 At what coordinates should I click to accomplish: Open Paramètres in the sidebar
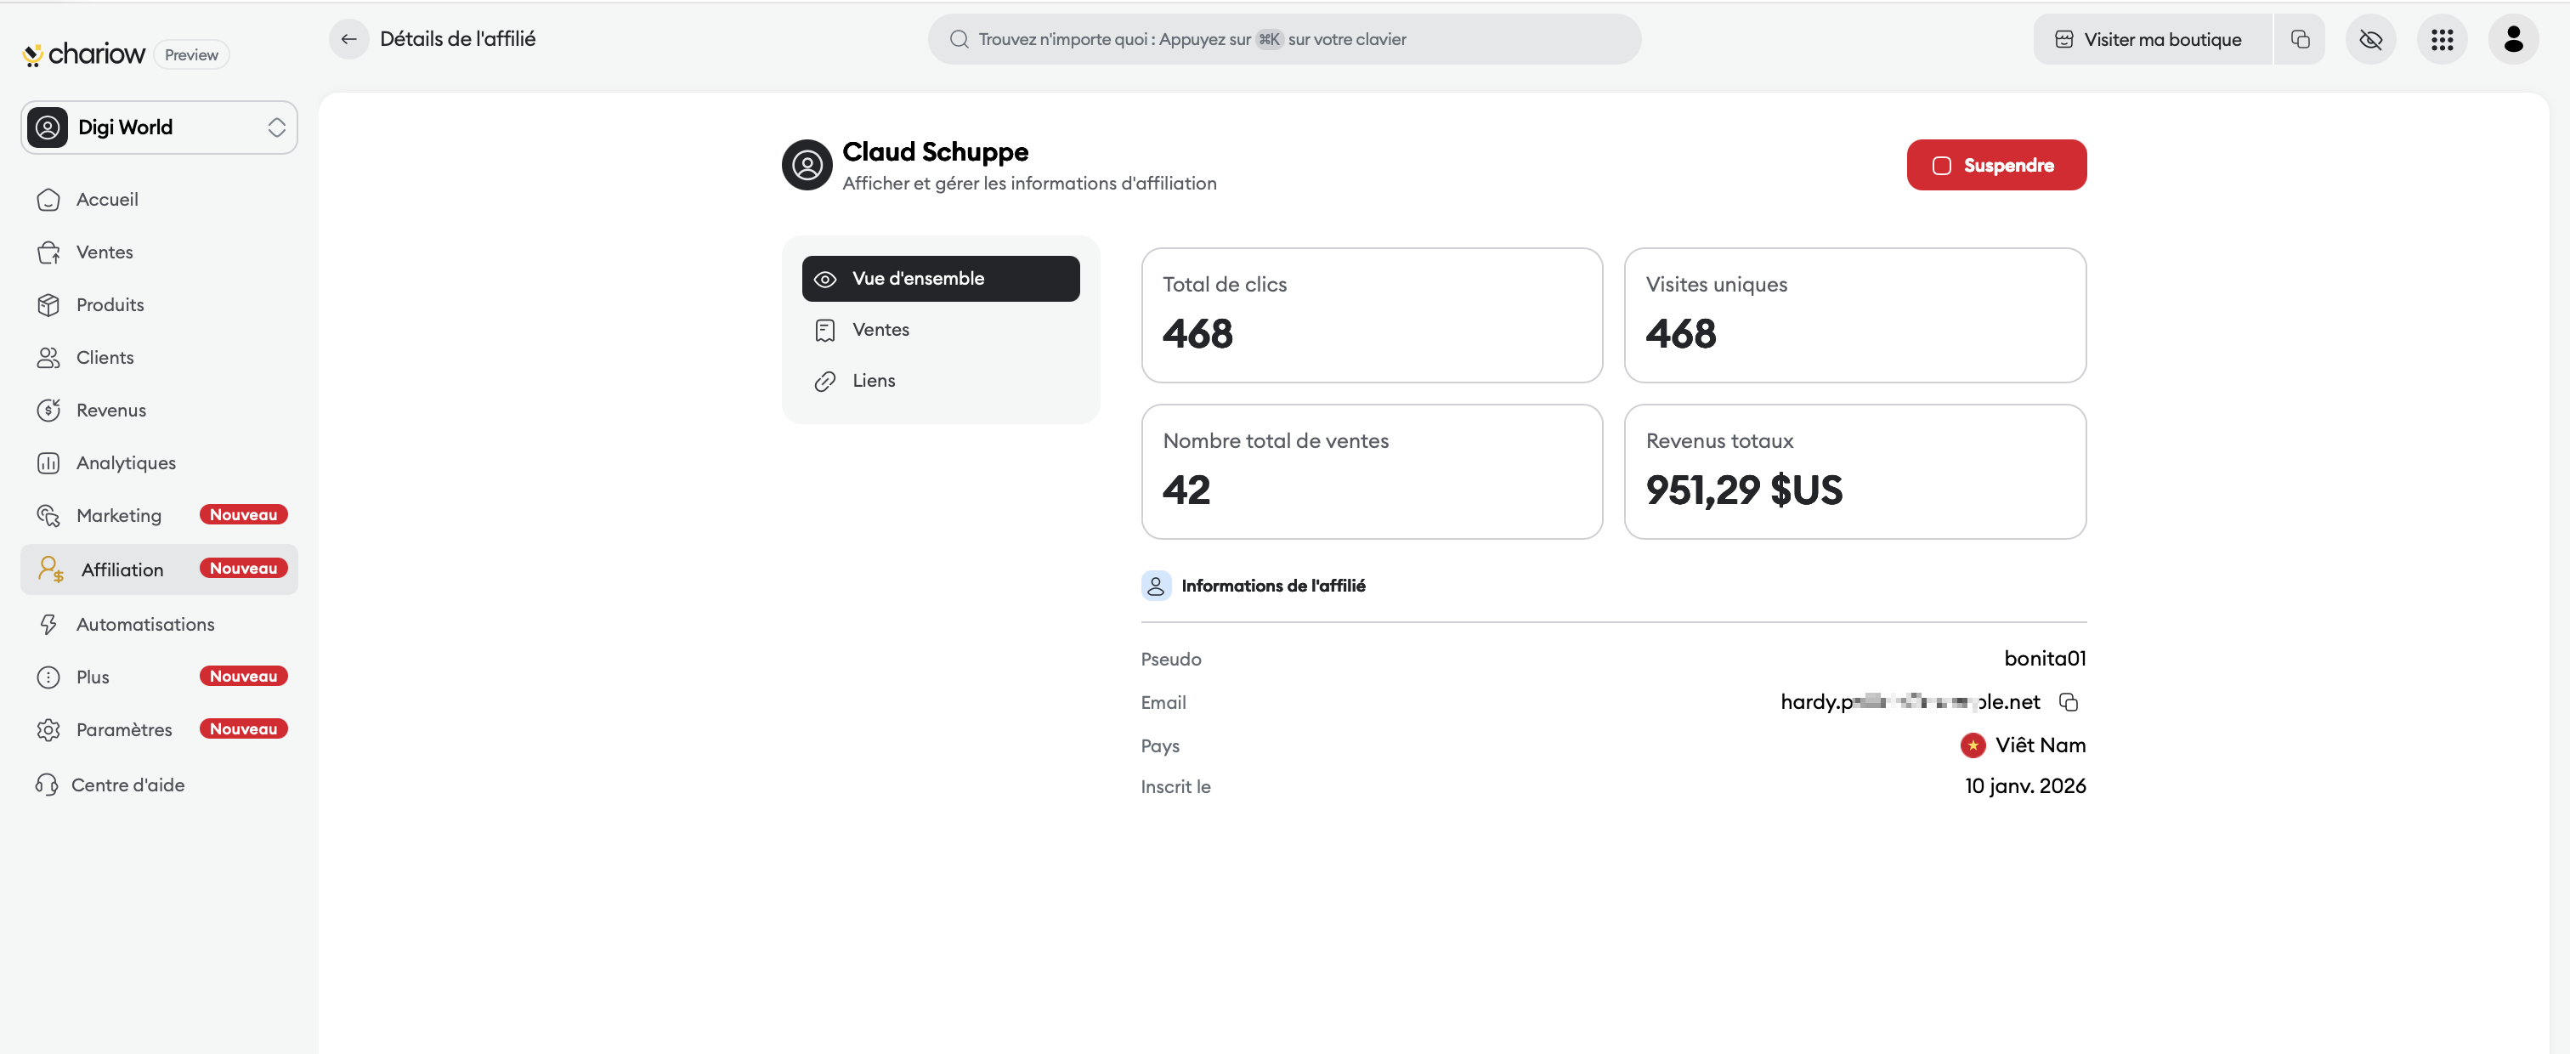point(124,729)
